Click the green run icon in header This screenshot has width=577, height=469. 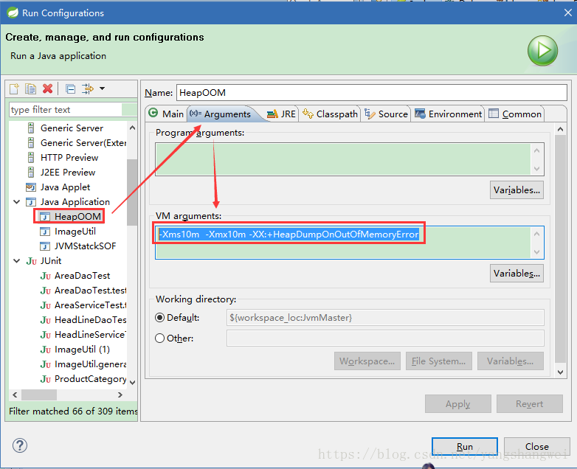(x=542, y=51)
